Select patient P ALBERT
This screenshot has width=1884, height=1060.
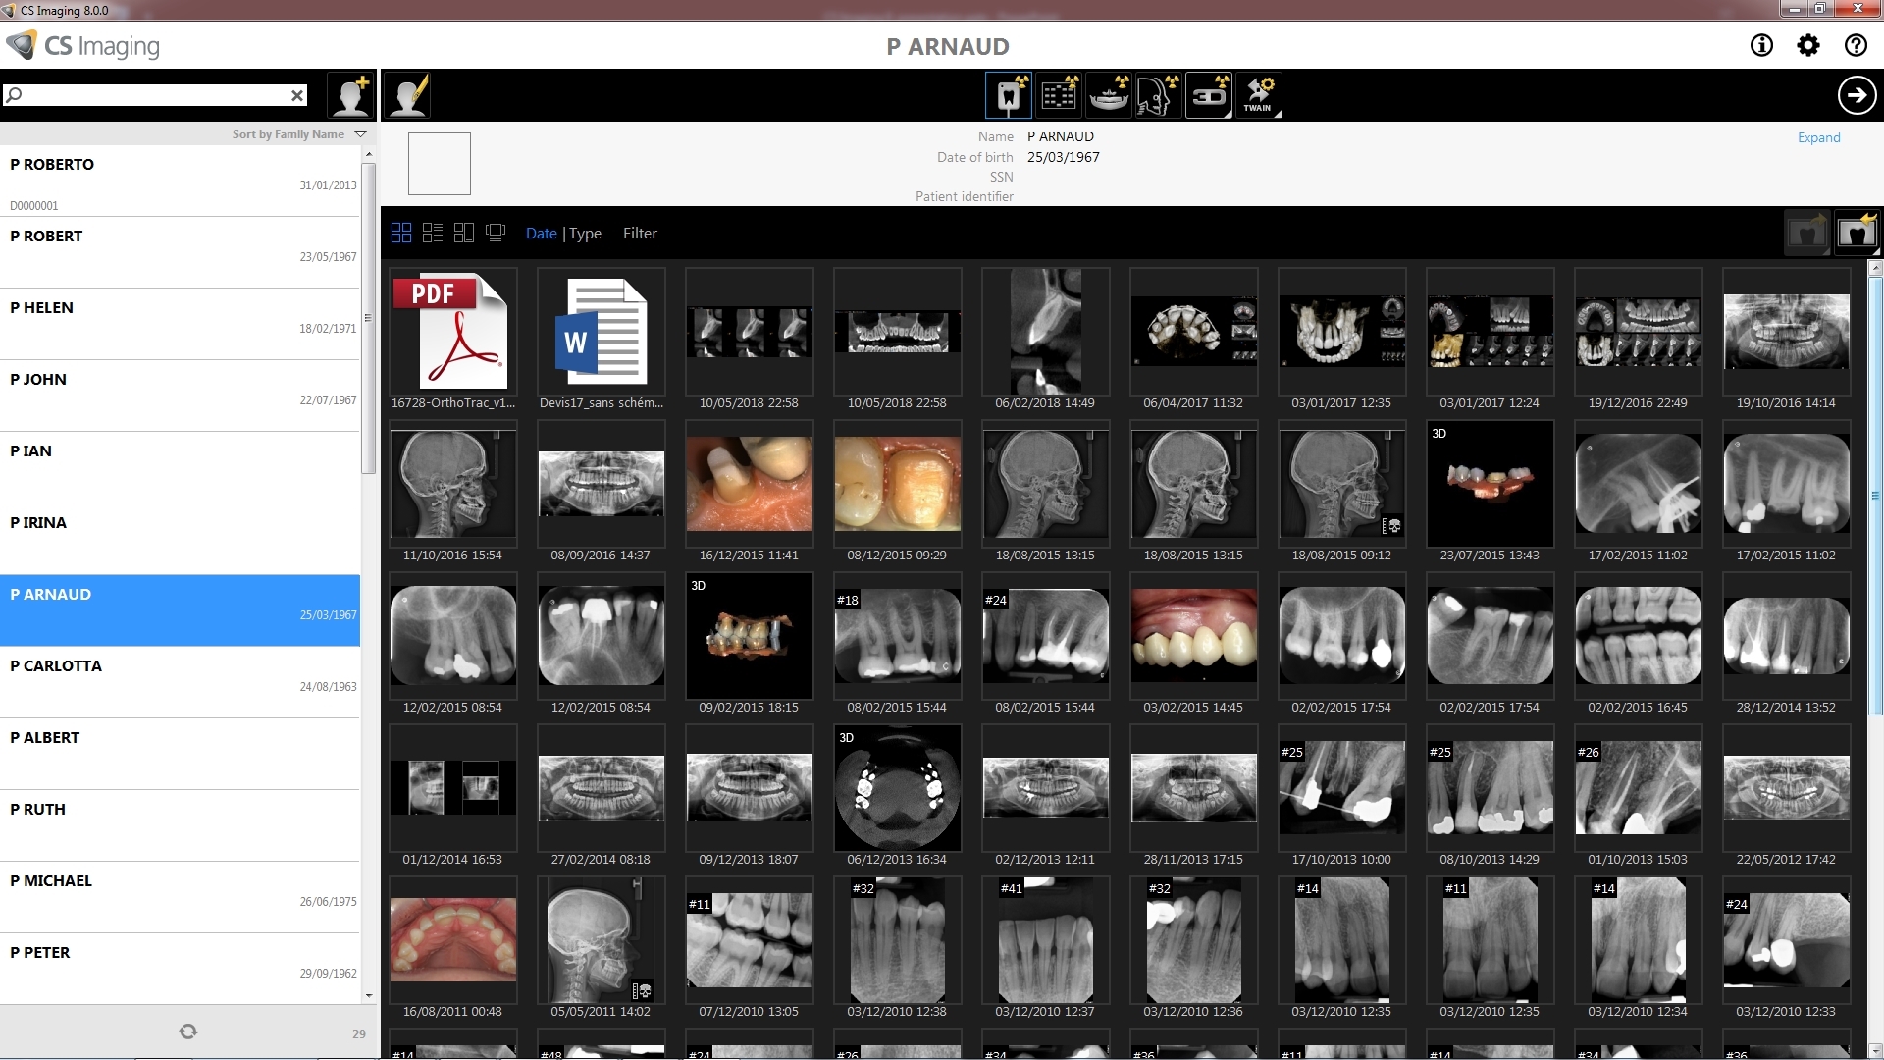(x=181, y=754)
